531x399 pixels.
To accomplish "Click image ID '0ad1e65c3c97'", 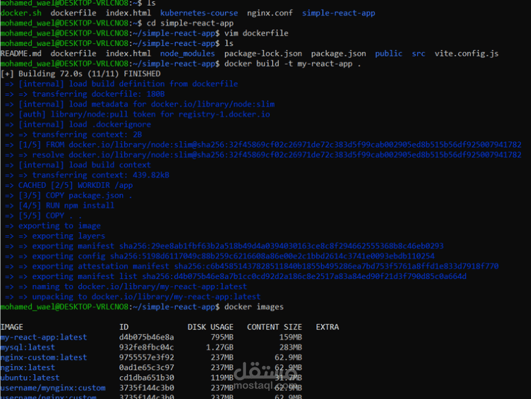I will pos(147,368).
